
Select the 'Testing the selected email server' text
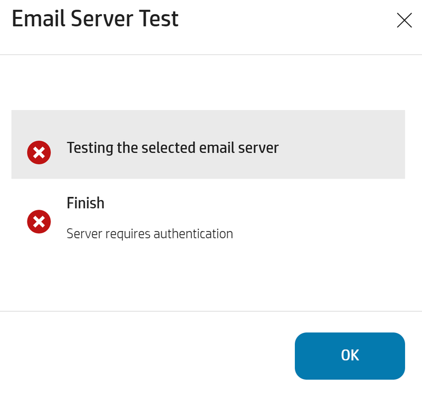172,147
